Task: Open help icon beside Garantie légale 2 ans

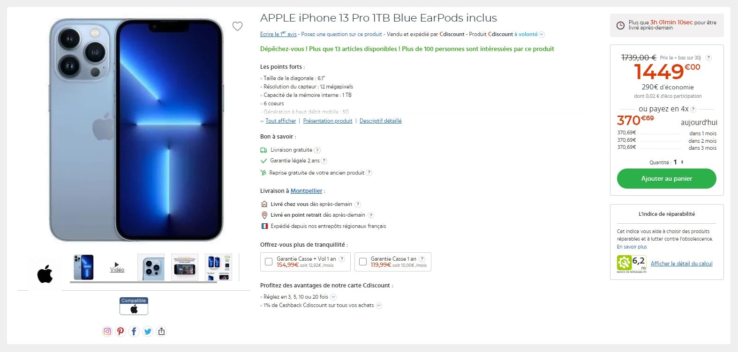Action: point(324,161)
